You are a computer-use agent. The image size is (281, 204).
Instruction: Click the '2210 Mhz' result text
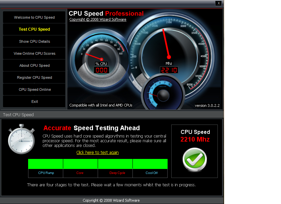point(195,139)
